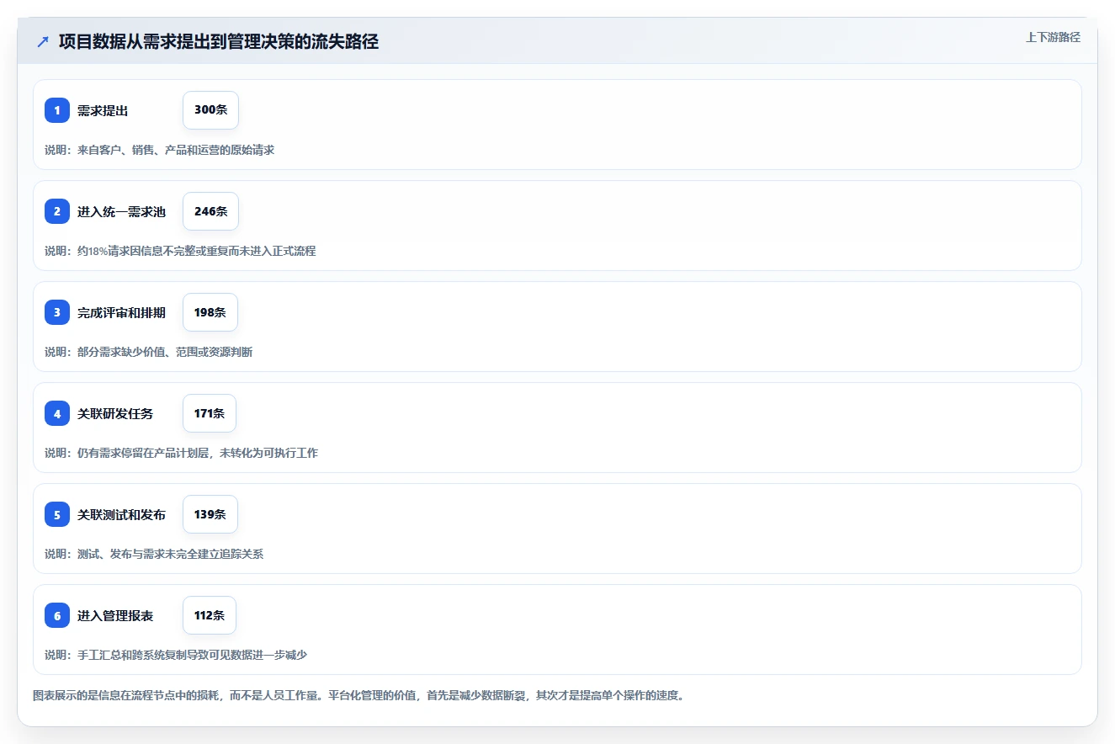Click the note 仍有需求停留在产品计划层
This screenshot has height=744, width=1115.
181,453
